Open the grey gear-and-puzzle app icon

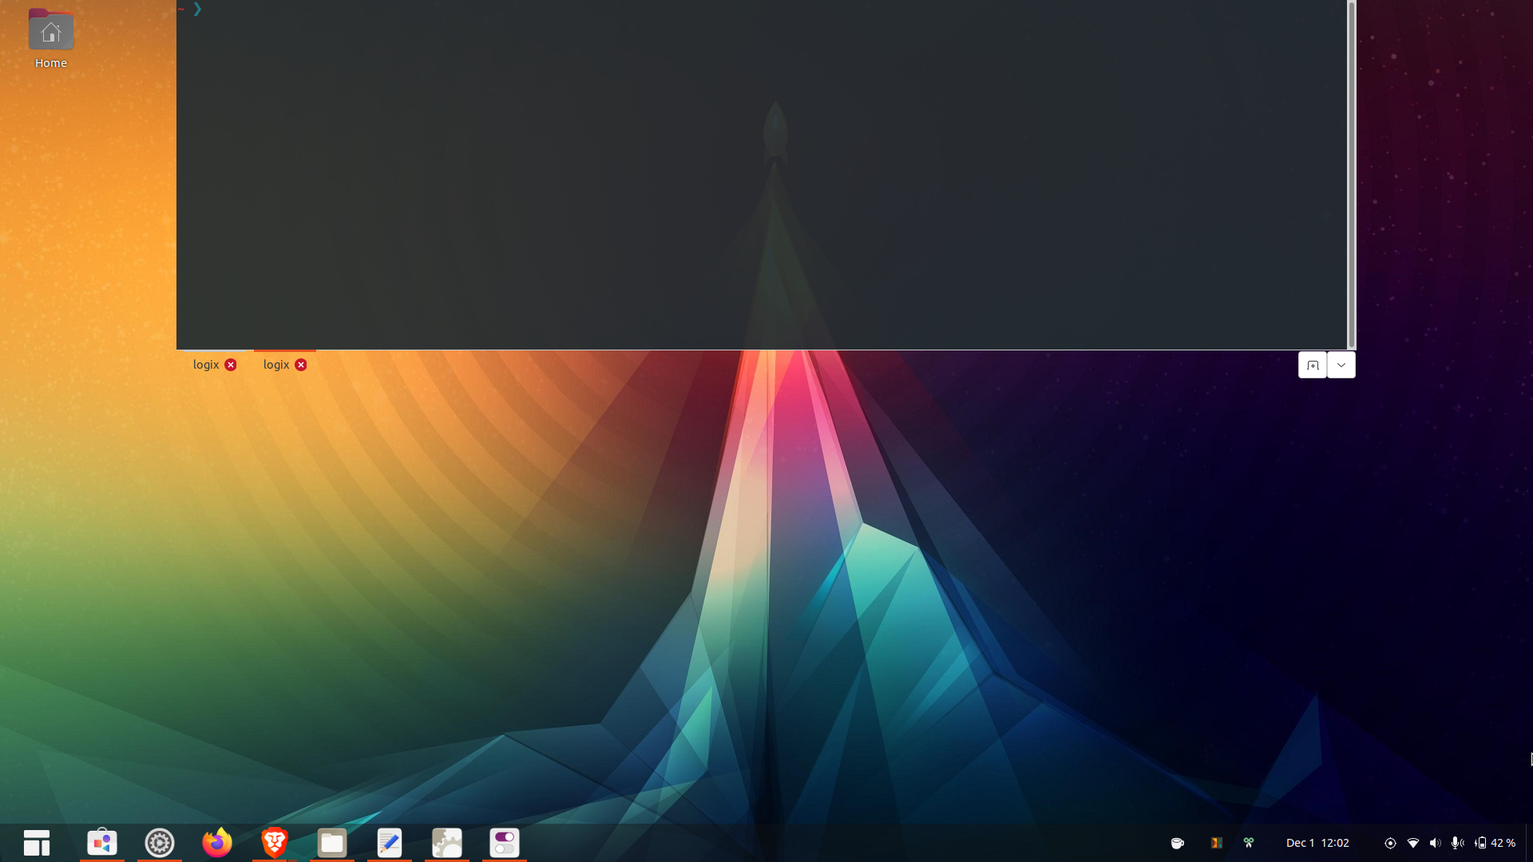coord(447,843)
